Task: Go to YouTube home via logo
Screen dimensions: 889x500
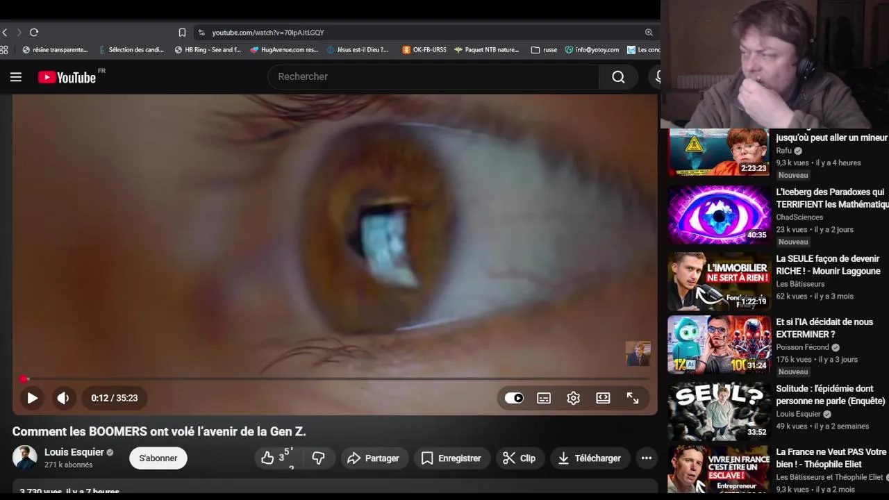Action: (x=67, y=77)
